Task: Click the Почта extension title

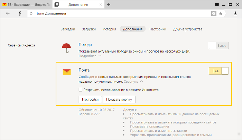Action: 84,70
